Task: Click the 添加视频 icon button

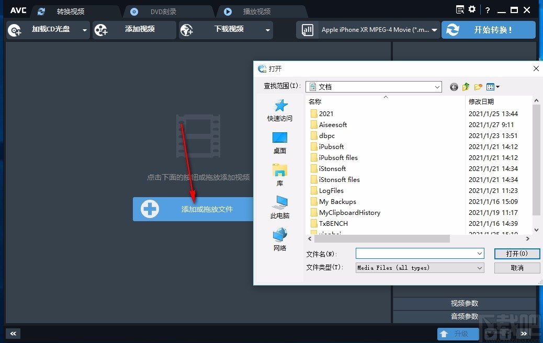Action: [x=100, y=30]
